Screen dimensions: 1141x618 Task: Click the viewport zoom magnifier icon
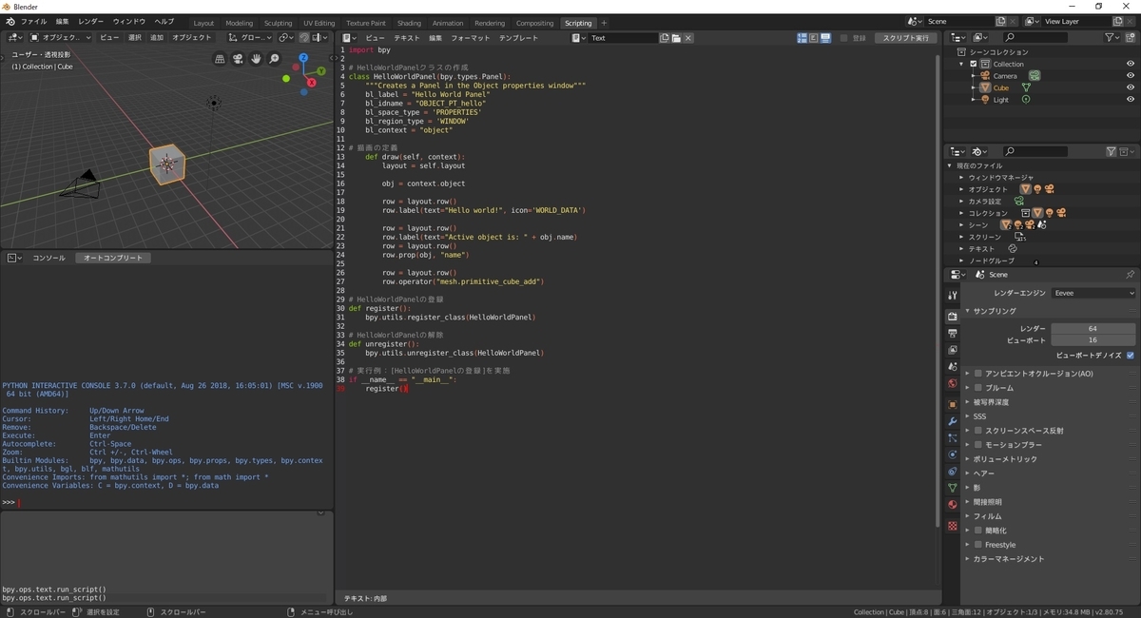(x=274, y=59)
